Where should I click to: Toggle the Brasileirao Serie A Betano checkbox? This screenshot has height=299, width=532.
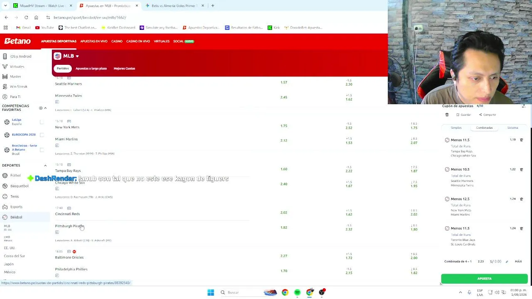(x=42, y=149)
